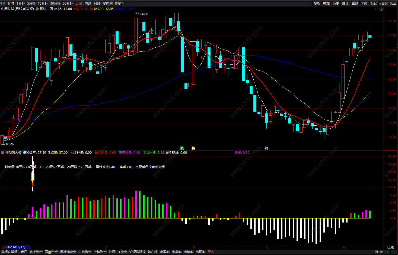Select the 市净率 indicator tab

(177, 252)
